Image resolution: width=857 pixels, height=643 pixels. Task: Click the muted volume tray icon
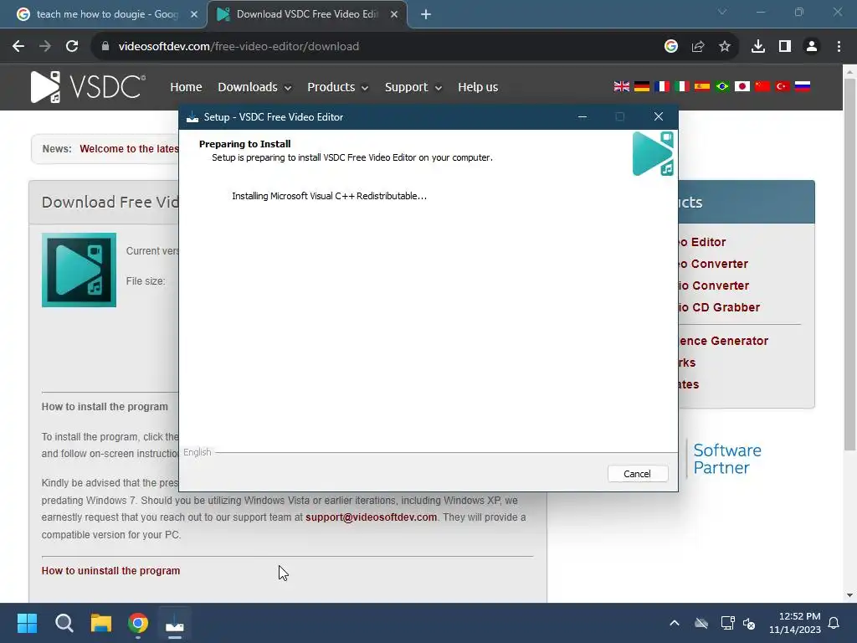[749, 623]
